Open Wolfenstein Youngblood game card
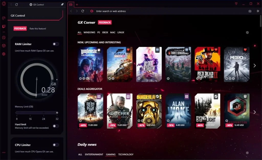 pos(90,64)
